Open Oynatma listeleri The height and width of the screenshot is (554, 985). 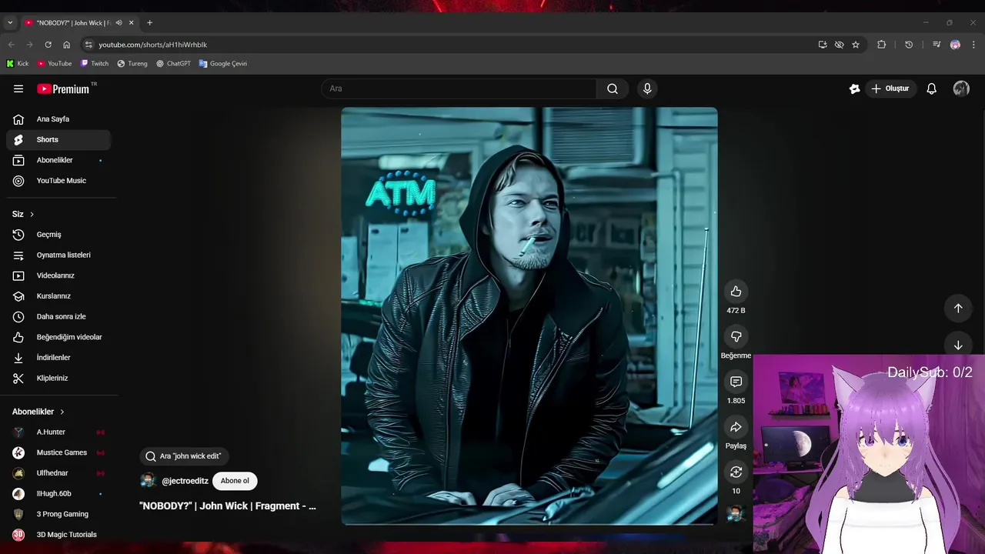[x=58, y=255]
